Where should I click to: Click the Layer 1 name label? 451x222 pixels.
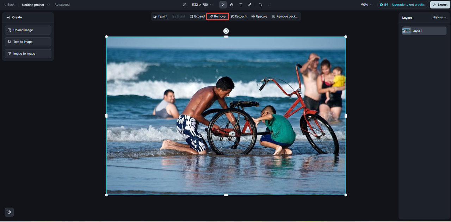point(418,31)
